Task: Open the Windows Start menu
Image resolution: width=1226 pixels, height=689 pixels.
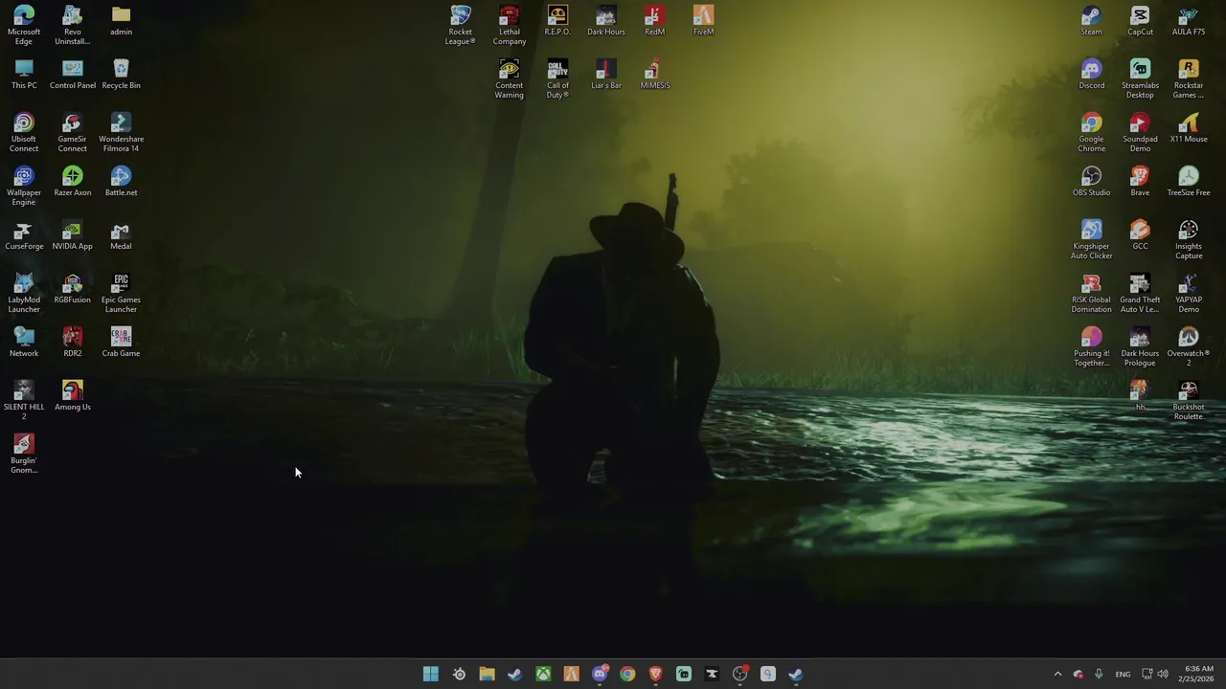Action: coord(431,674)
